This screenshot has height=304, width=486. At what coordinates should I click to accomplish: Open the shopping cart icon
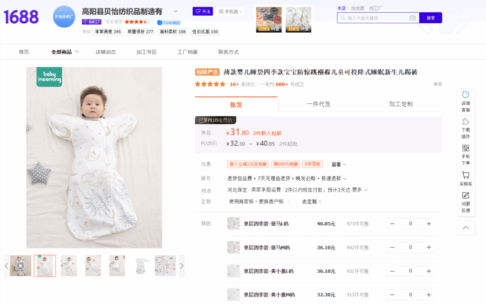pos(466,175)
